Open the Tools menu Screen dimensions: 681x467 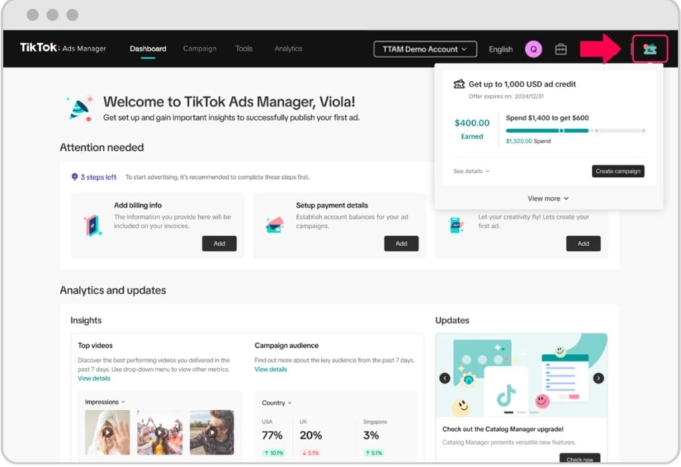click(243, 49)
